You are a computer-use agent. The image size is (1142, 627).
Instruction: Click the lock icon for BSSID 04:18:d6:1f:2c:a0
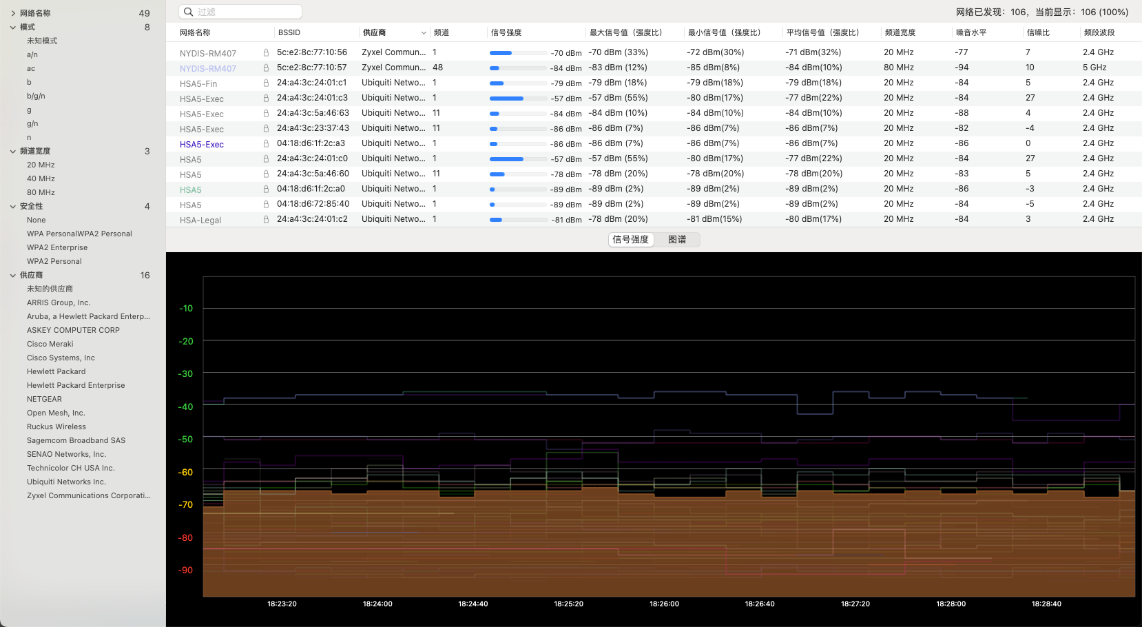266,189
